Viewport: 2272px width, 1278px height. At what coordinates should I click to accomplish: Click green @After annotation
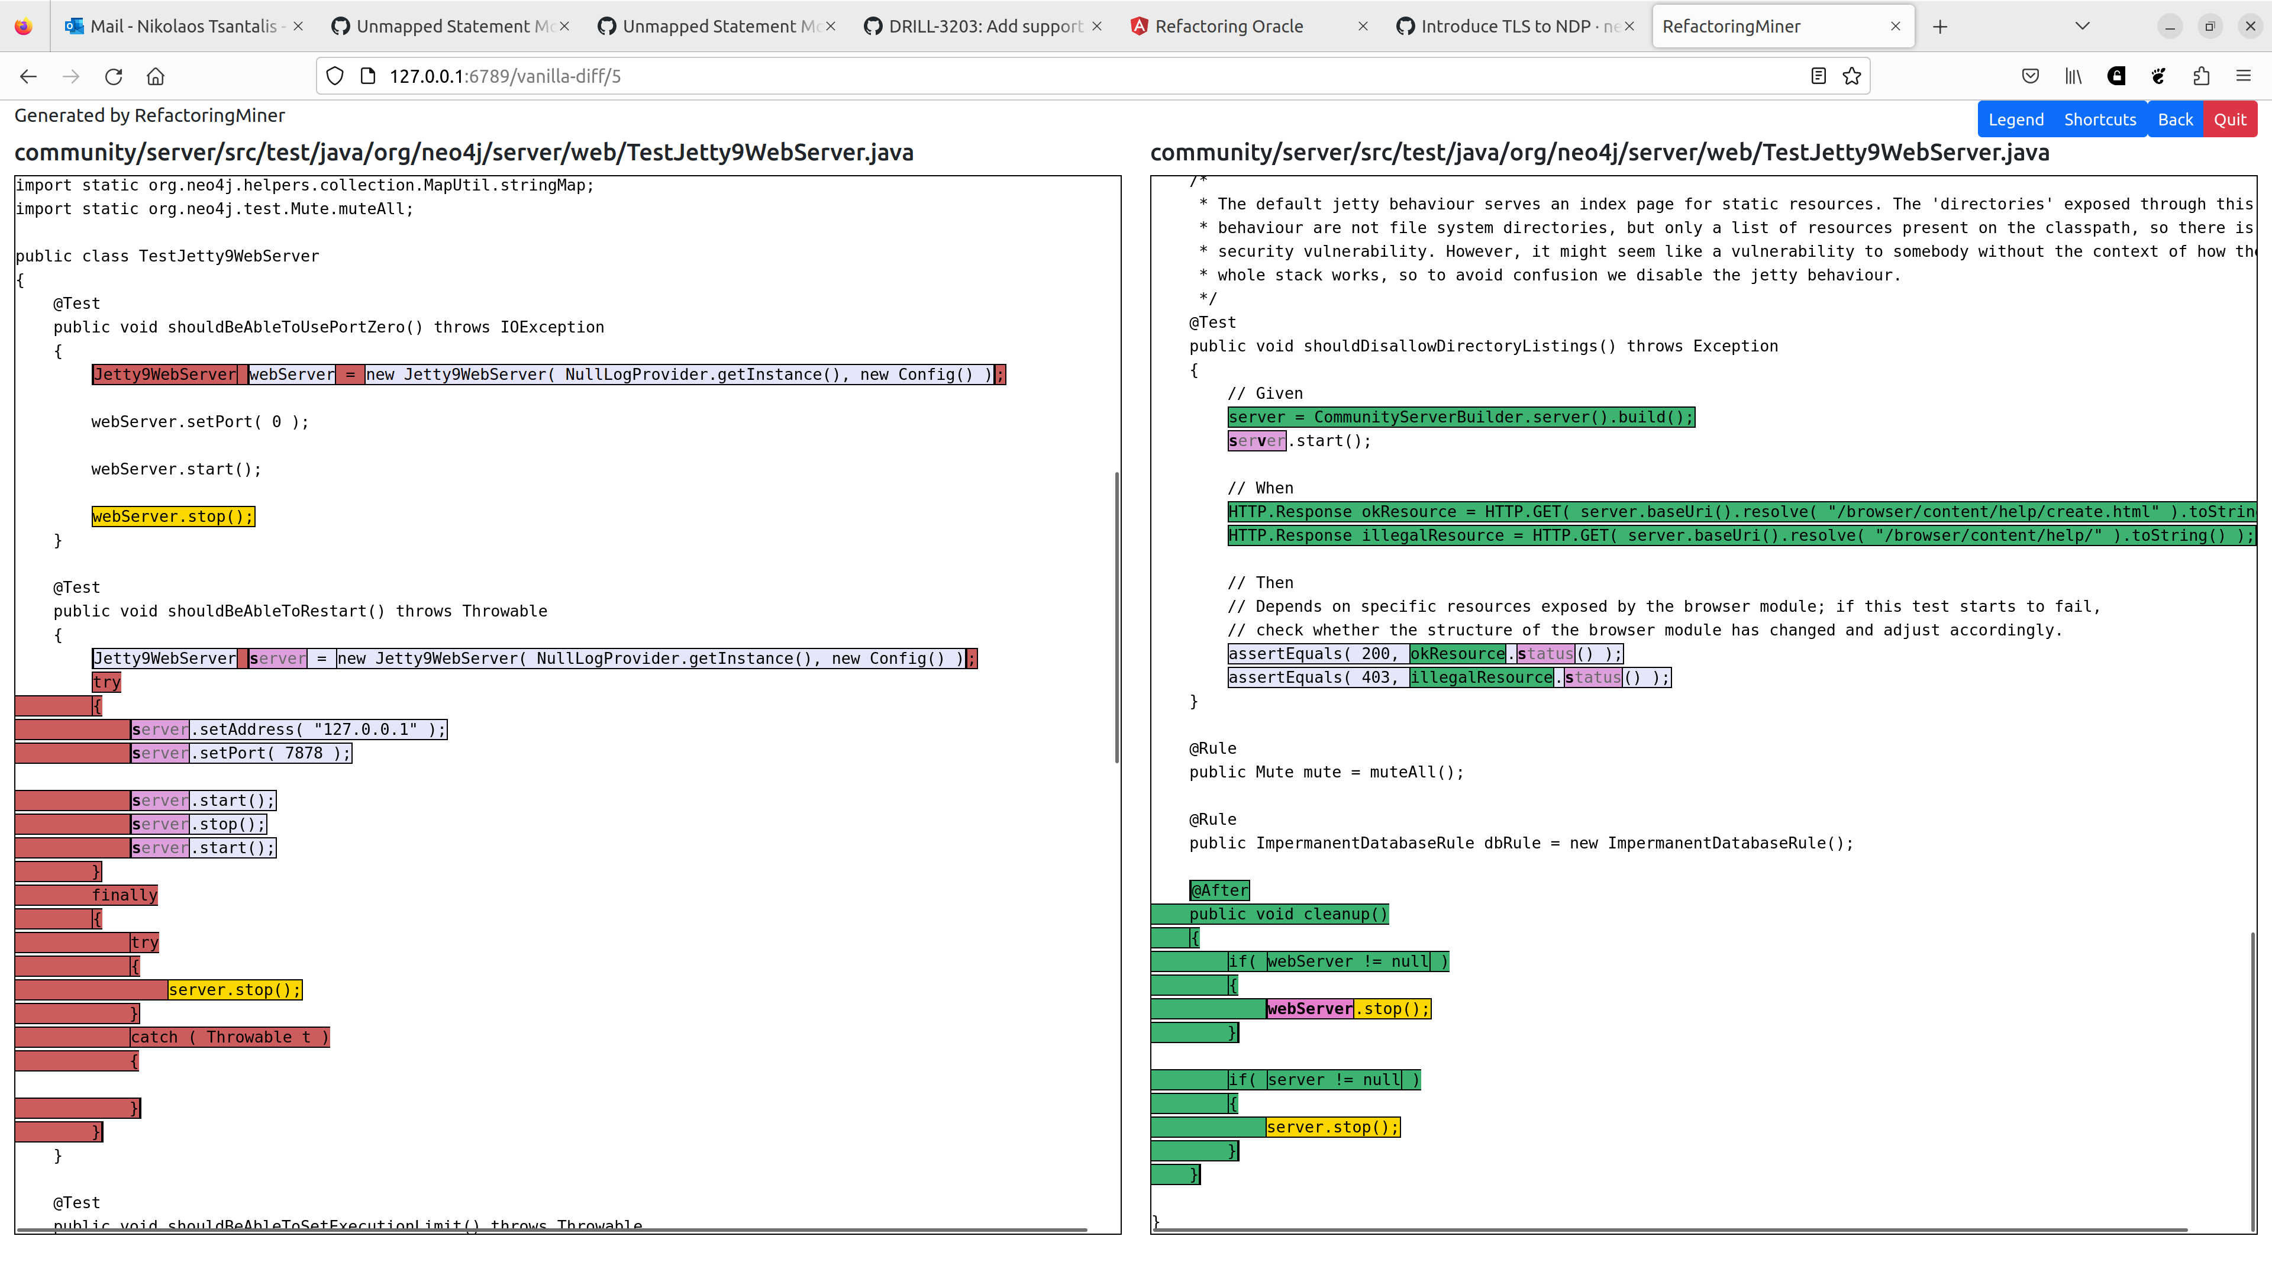(x=1220, y=891)
